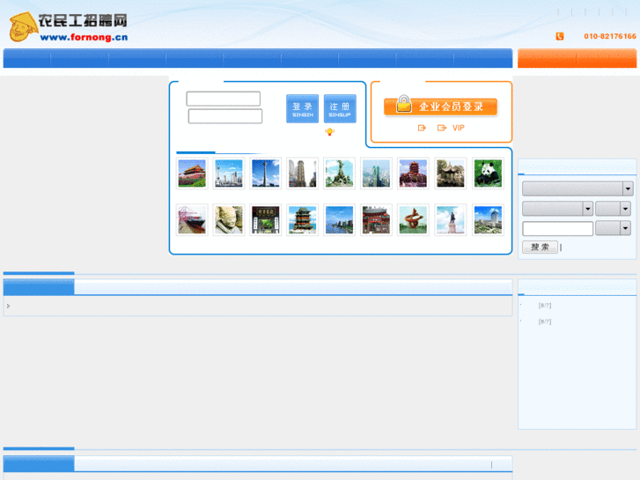Open the www.fornong.cn site link
Image resolution: width=640 pixels, height=480 pixels.
point(84,37)
